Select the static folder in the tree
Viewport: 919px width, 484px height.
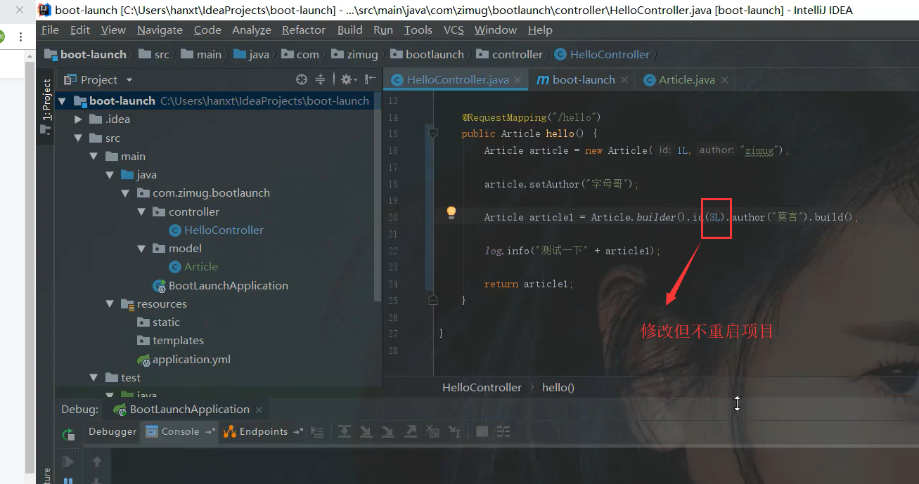pyautogui.click(x=166, y=322)
